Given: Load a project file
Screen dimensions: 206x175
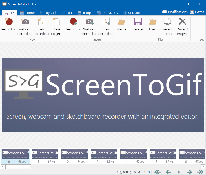Looking at the screenshot, I should [153, 24].
